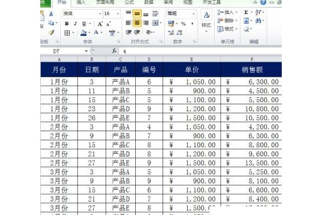Select column E header
The image size is (322, 215).
pos(192,59)
